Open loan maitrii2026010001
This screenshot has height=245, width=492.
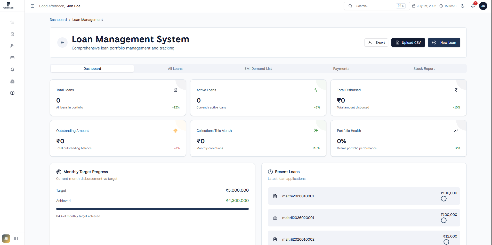(364, 196)
